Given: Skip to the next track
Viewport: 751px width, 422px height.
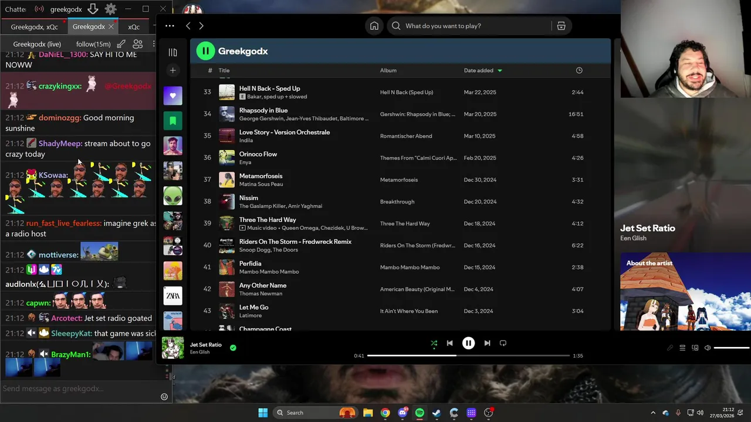Looking at the screenshot, I should [x=487, y=343].
